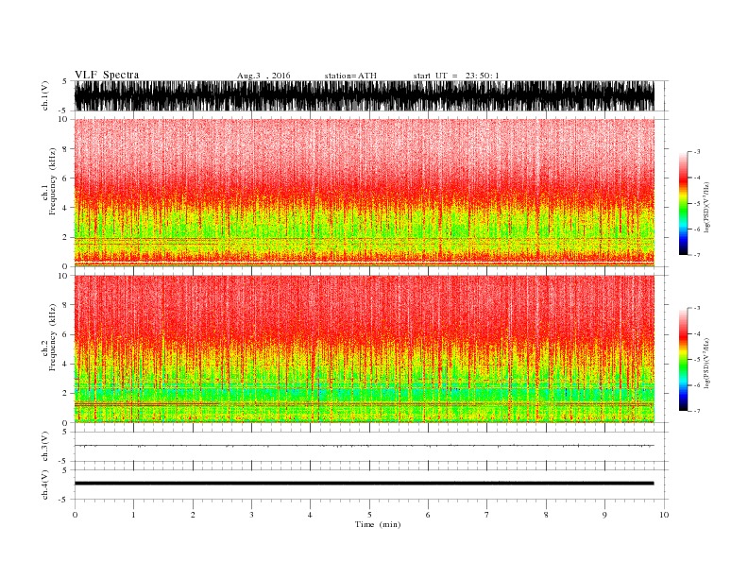Click the -3 label on ch.1 colorbar
Image resolution: width=748 pixels, height=578 pixels.
[x=697, y=152]
